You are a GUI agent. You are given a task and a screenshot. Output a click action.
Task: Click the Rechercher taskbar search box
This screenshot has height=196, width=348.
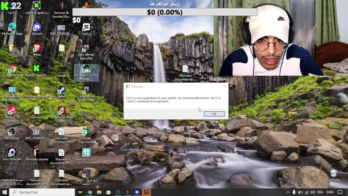pos(42,192)
